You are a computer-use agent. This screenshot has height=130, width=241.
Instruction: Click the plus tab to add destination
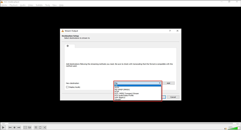pos(68,46)
